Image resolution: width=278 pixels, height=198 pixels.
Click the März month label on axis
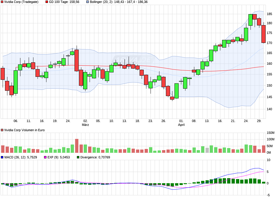pos(85,125)
